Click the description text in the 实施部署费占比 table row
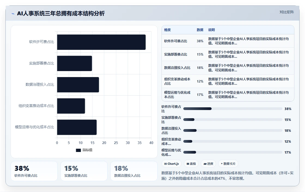Image resolution: width=305 pixels, height=192 pixels. (248, 54)
